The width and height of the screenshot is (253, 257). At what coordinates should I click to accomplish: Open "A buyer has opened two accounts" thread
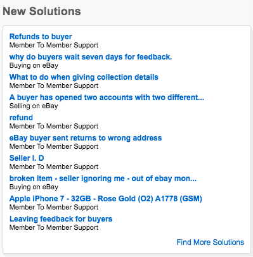[x=107, y=97]
